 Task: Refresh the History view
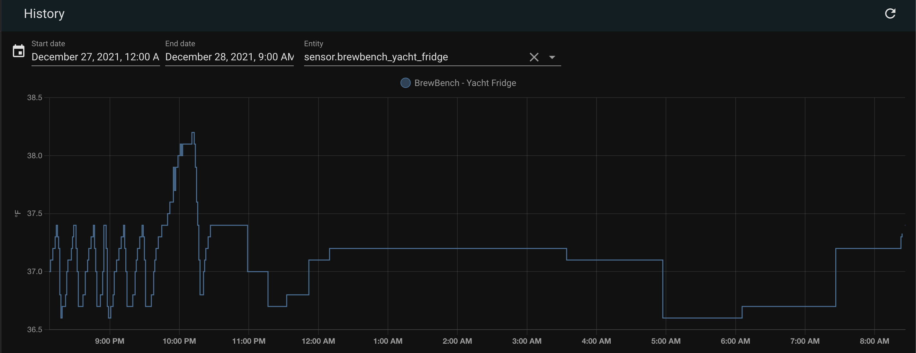click(890, 13)
